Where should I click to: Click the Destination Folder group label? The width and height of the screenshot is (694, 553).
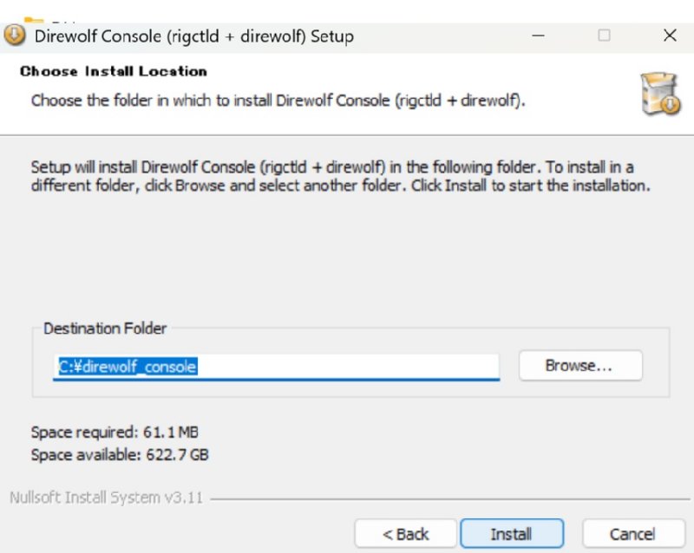coord(105,329)
